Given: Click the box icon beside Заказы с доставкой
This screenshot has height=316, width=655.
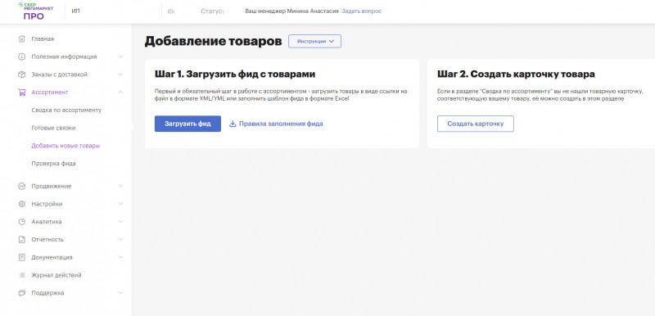Looking at the screenshot, I should pos(22,74).
